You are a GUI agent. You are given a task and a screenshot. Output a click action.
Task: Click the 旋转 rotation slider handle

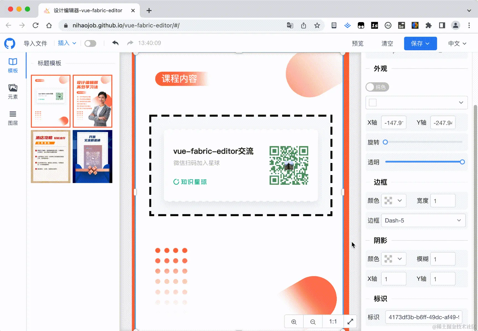[385, 142]
